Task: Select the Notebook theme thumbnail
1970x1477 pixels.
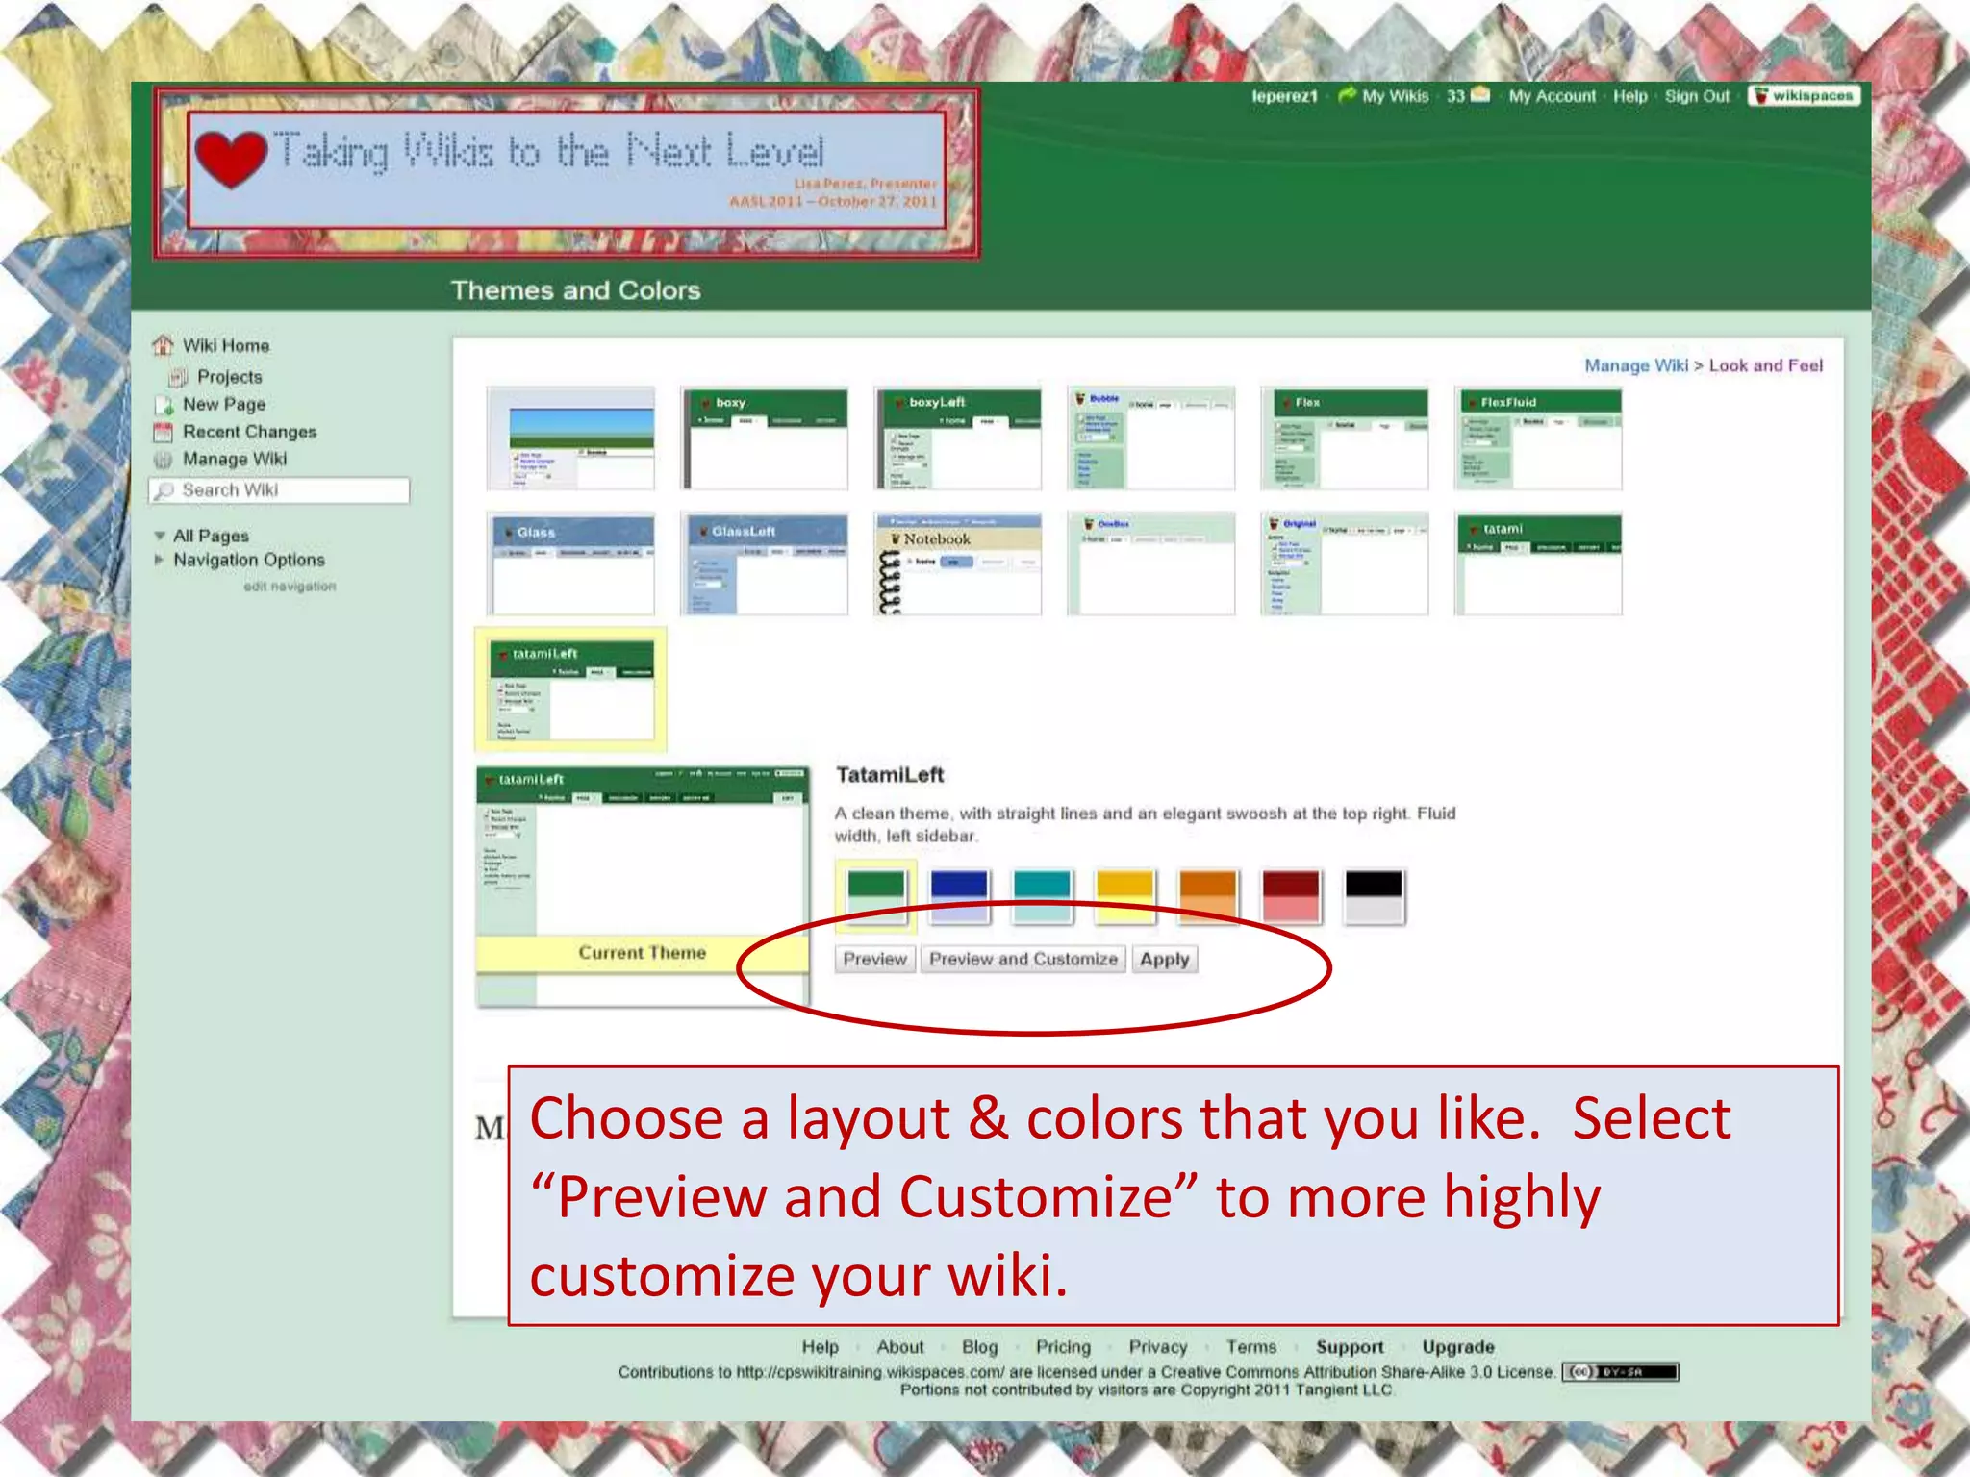Action: click(958, 563)
